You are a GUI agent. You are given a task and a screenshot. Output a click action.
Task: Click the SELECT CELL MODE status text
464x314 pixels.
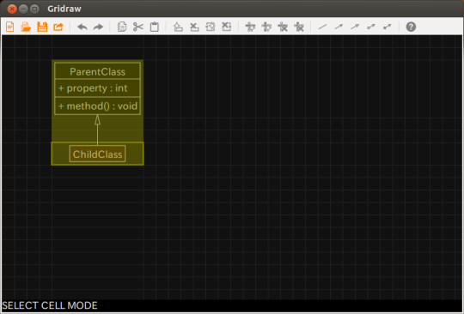(50, 305)
